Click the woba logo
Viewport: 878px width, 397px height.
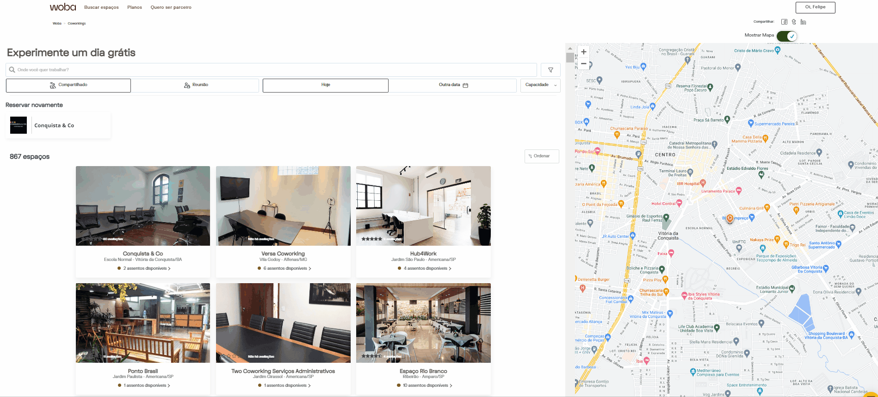pyautogui.click(x=62, y=7)
